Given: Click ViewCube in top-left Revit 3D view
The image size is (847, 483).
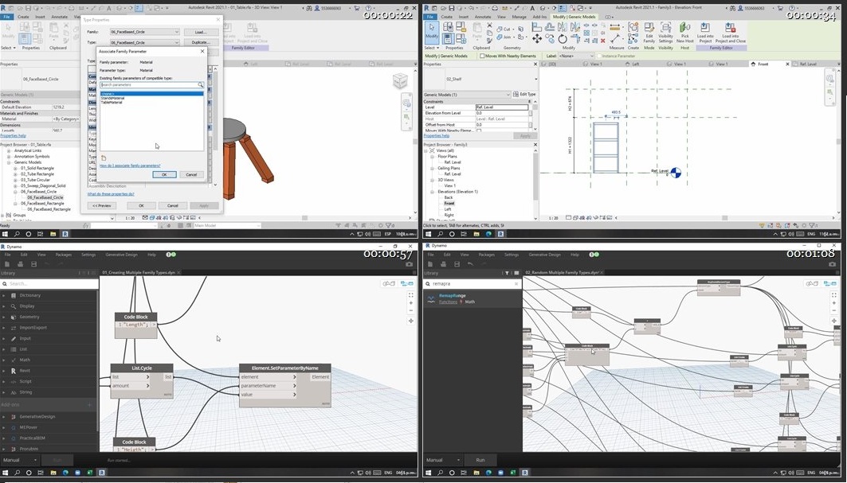Looking at the screenshot, I should coord(400,81).
